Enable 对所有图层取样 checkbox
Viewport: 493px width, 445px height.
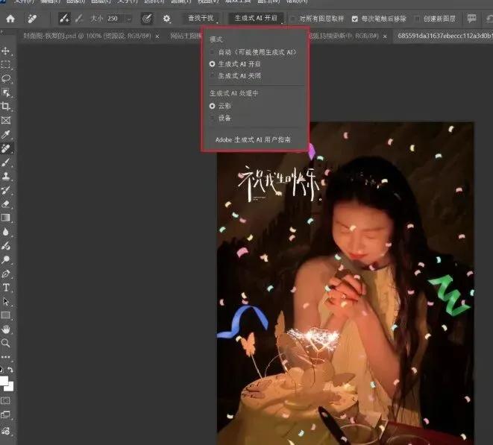point(292,19)
